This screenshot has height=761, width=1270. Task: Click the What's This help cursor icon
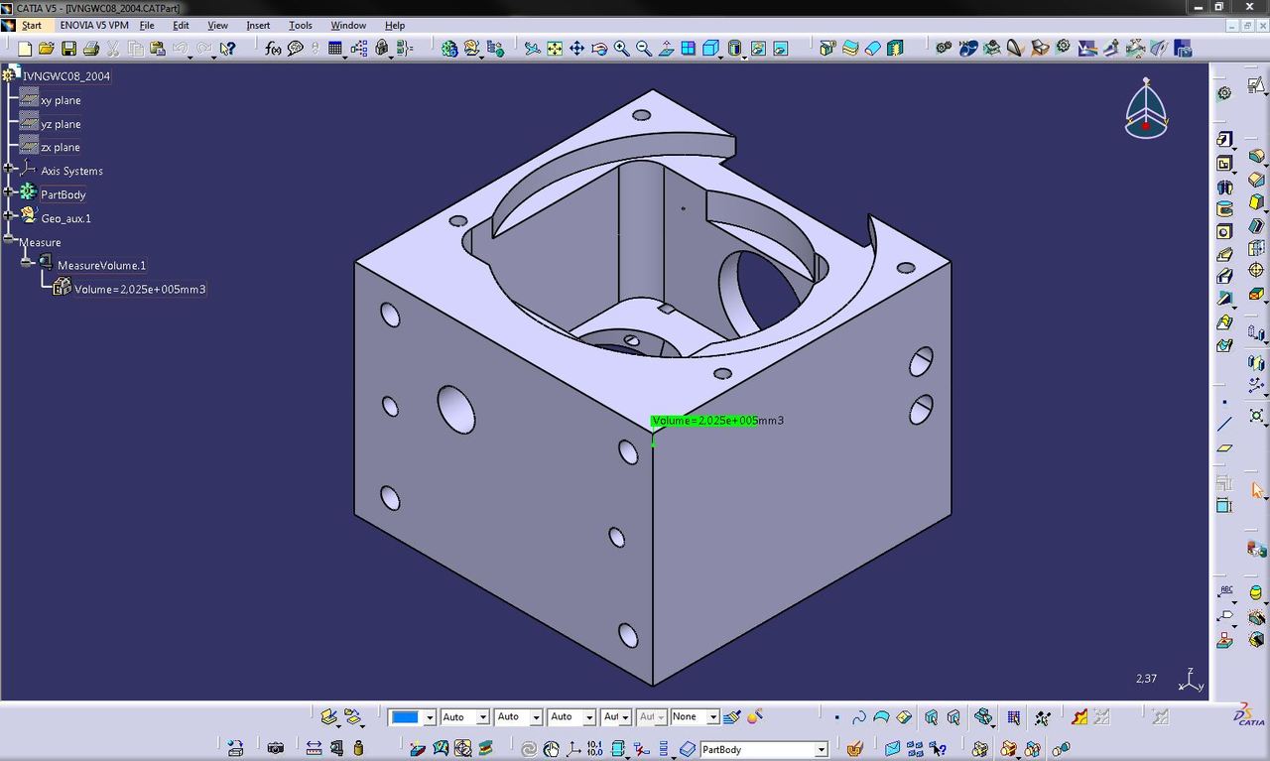tap(227, 48)
